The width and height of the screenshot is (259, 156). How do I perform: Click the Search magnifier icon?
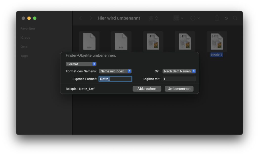[x=235, y=18]
